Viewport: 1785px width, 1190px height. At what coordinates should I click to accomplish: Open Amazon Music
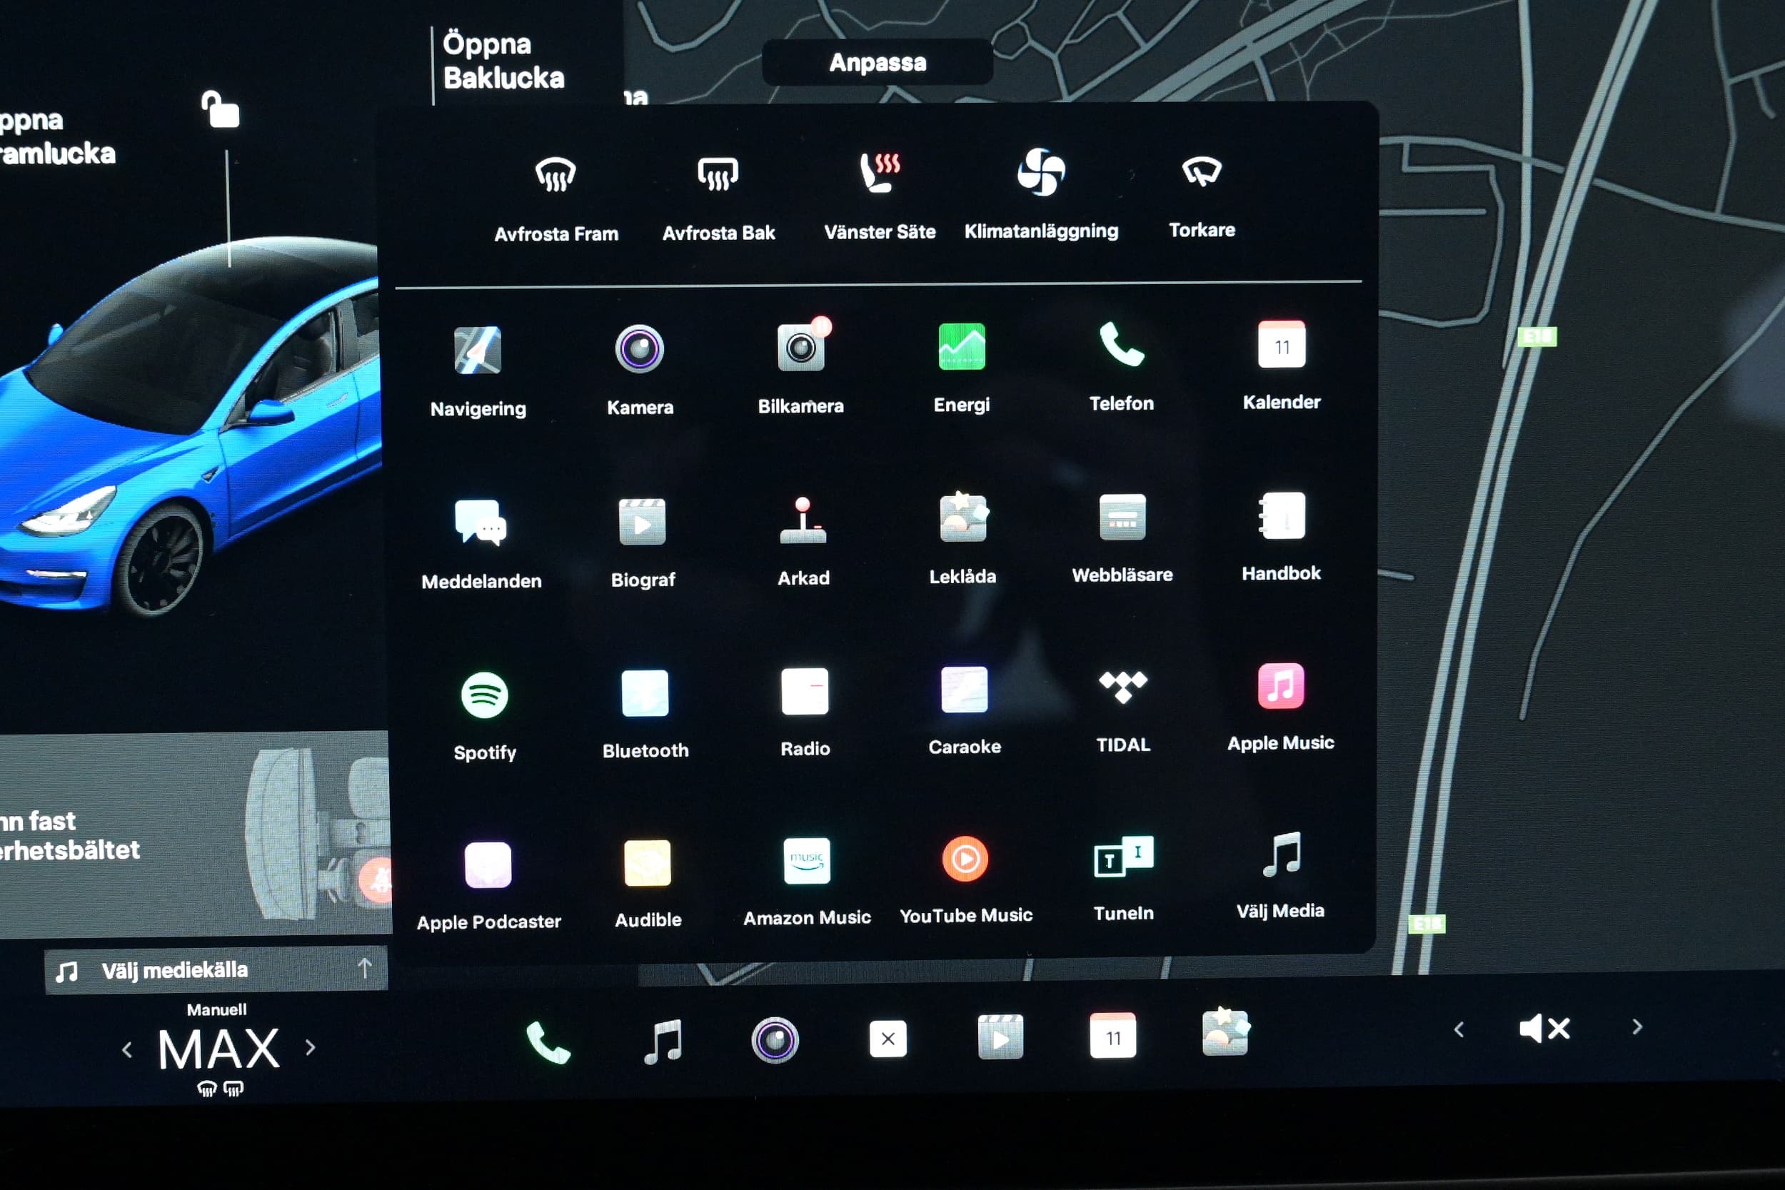tap(807, 882)
